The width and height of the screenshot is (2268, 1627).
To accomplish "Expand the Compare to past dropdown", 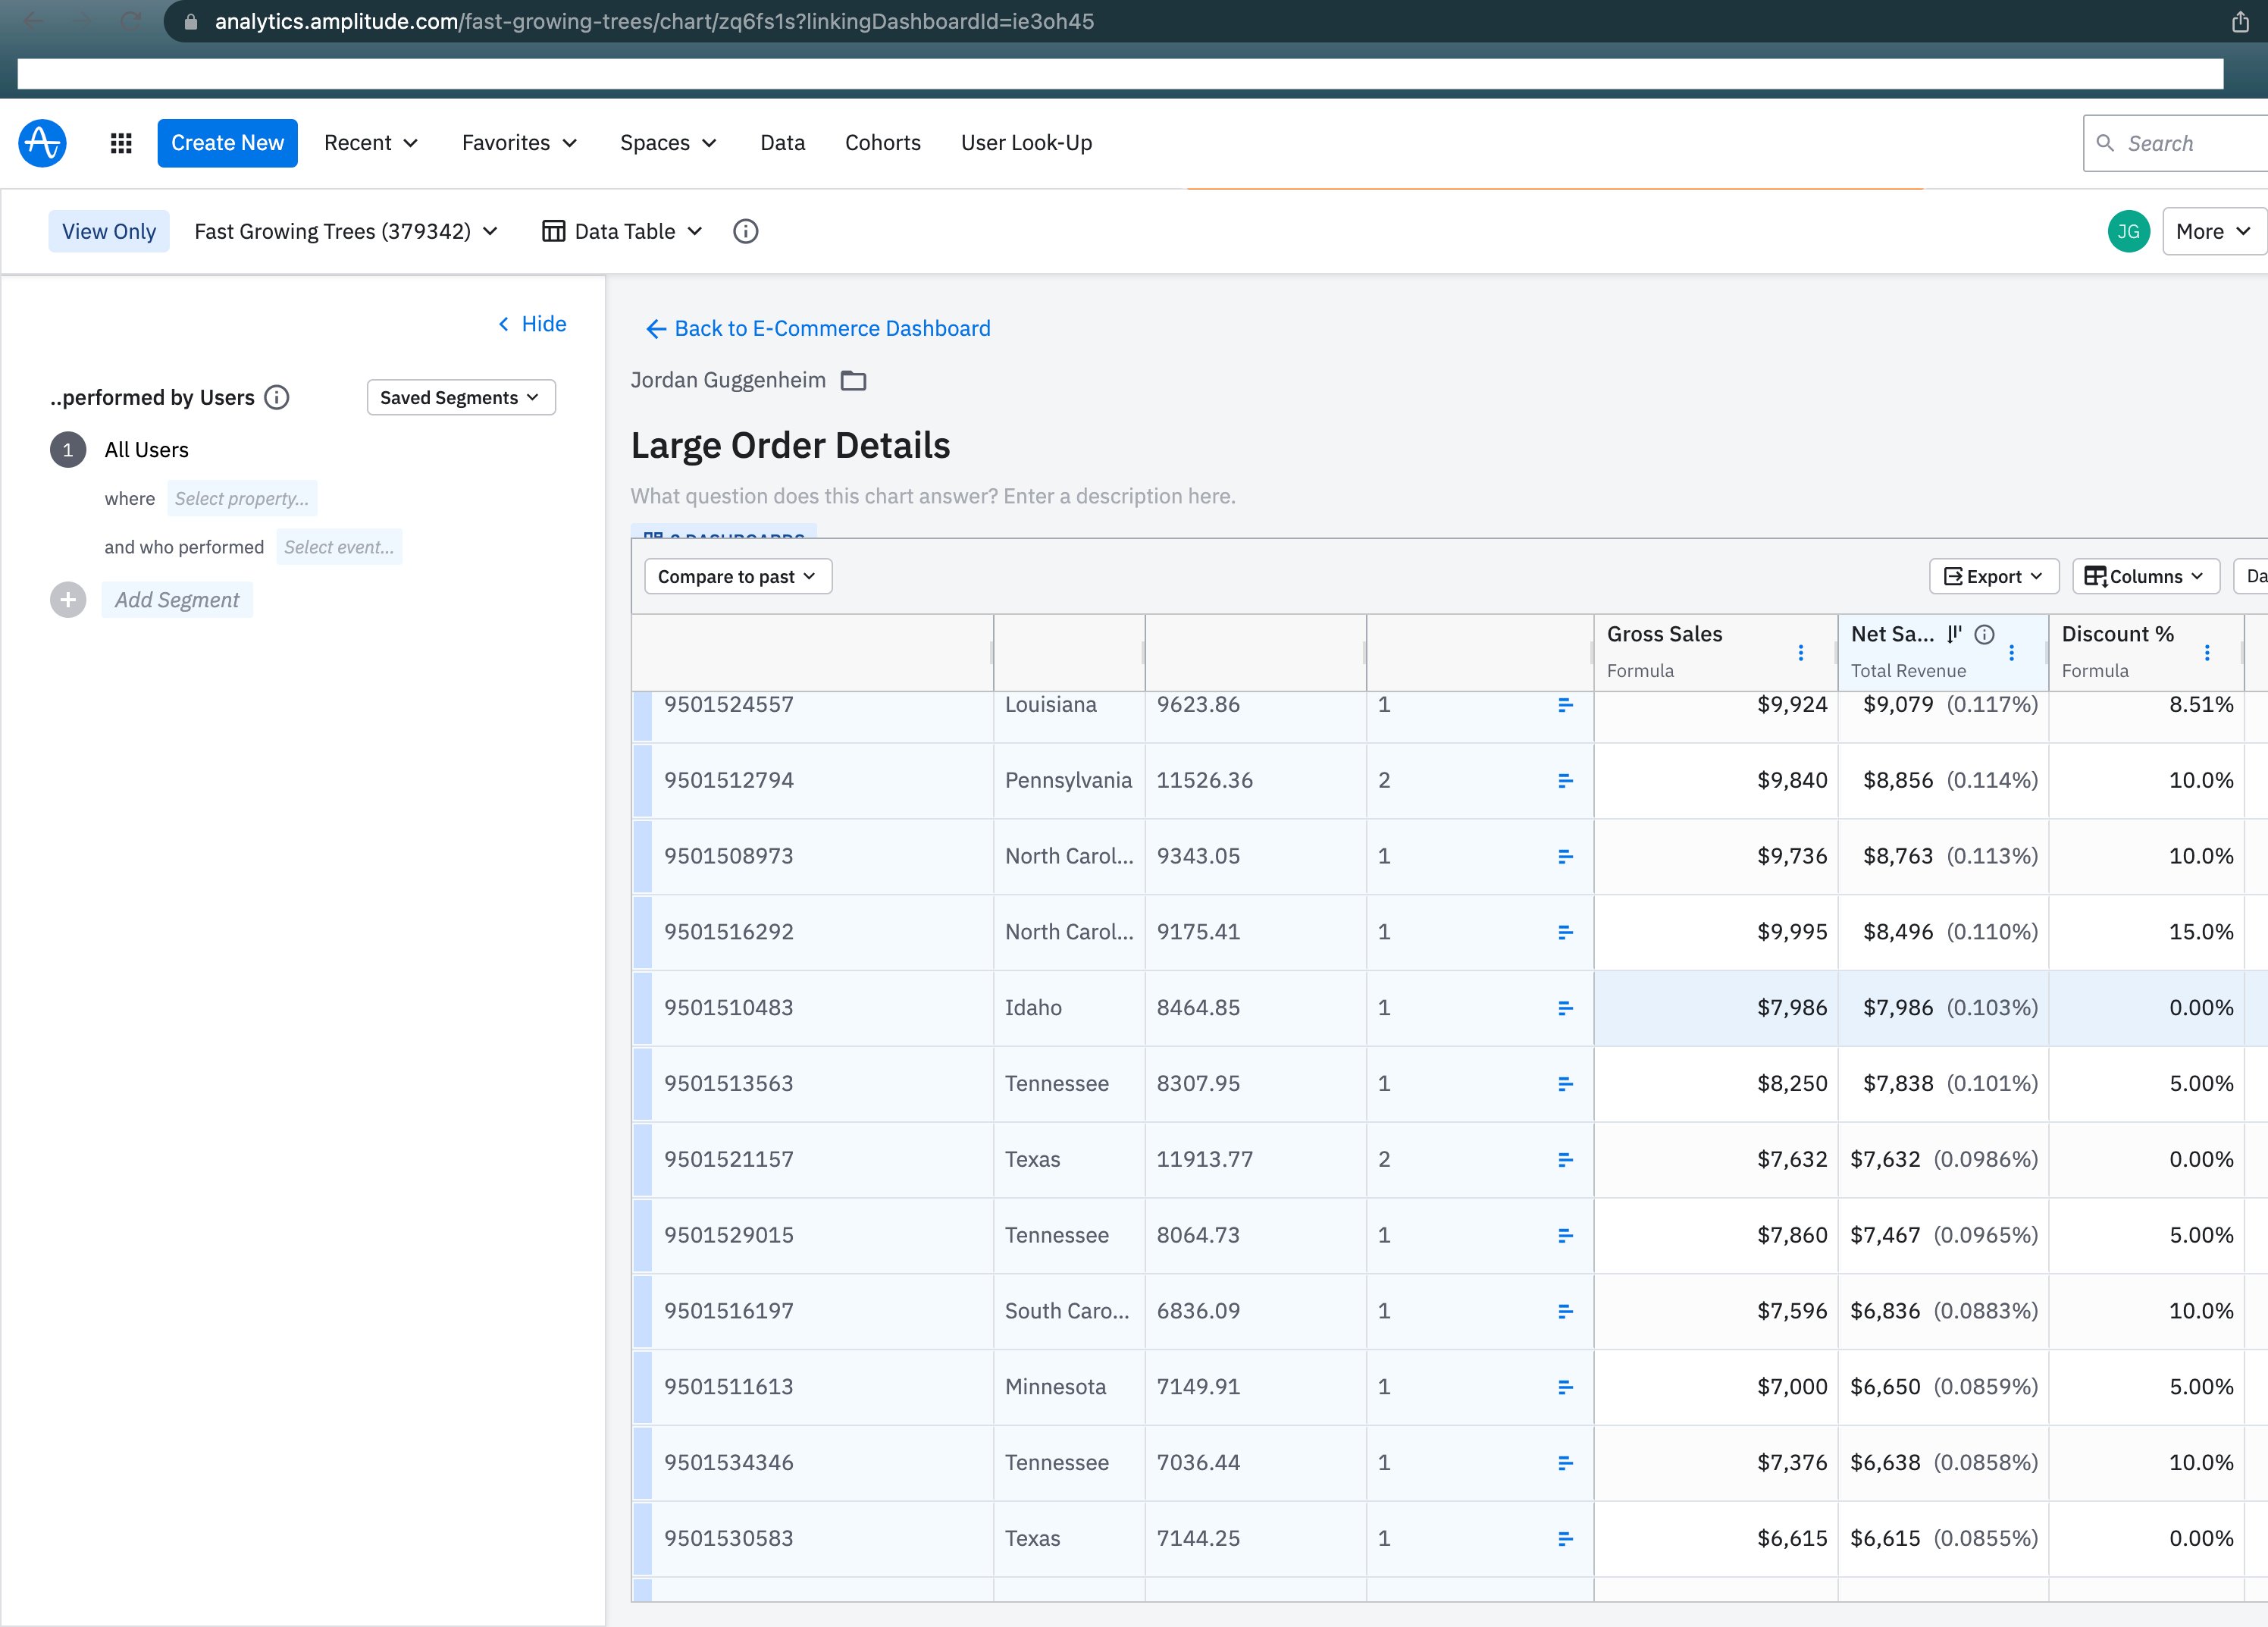I will 737,577.
